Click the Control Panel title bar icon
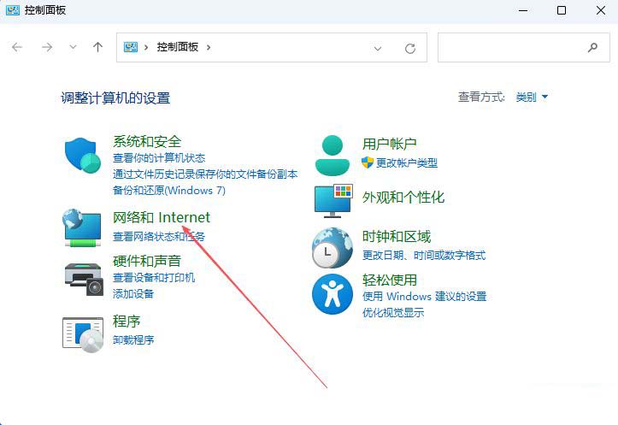 point(13,10)
